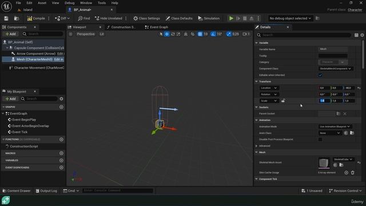Add a new graph with plus icon
This screenshot has width=366, height=206.
click(61, 107)
